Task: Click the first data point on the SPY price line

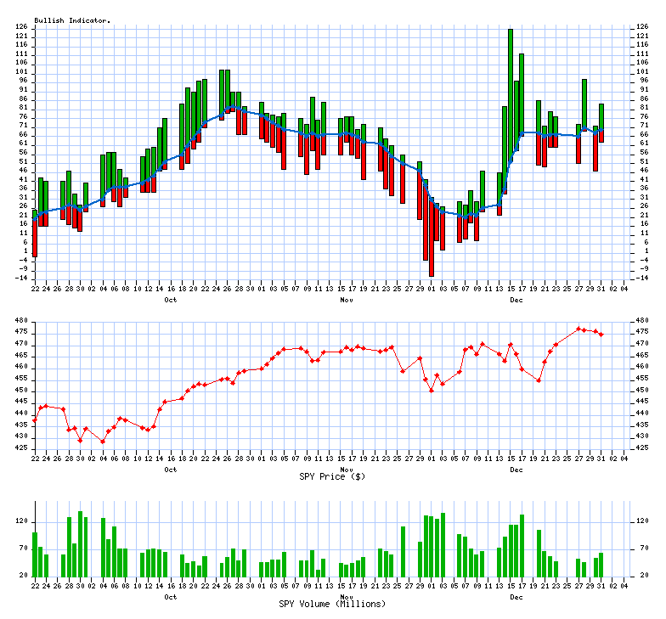Action: point(35,419)
